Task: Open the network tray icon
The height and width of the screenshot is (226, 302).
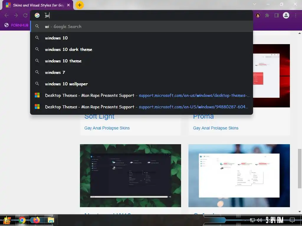Action: pos(252,220)
